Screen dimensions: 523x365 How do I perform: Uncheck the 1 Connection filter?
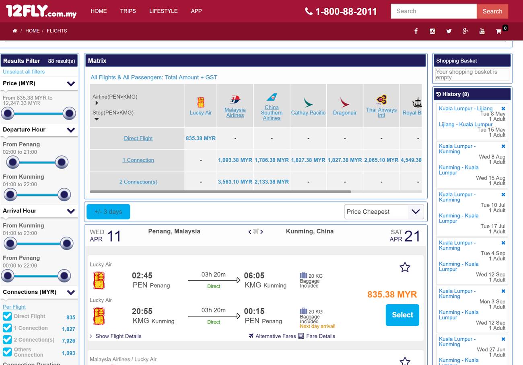(x=7, y=328)
